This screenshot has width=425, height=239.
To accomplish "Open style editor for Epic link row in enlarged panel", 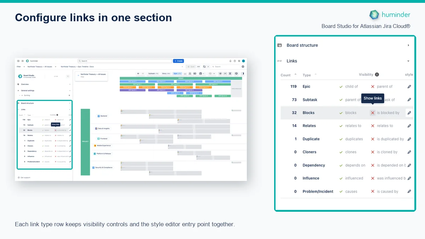I will [409, 86].
